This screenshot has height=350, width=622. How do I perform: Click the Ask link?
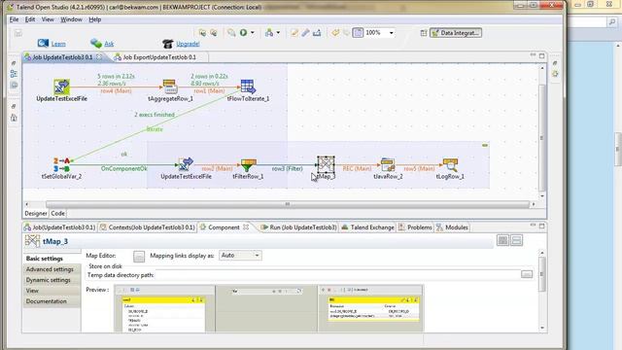tap(109, 44)
